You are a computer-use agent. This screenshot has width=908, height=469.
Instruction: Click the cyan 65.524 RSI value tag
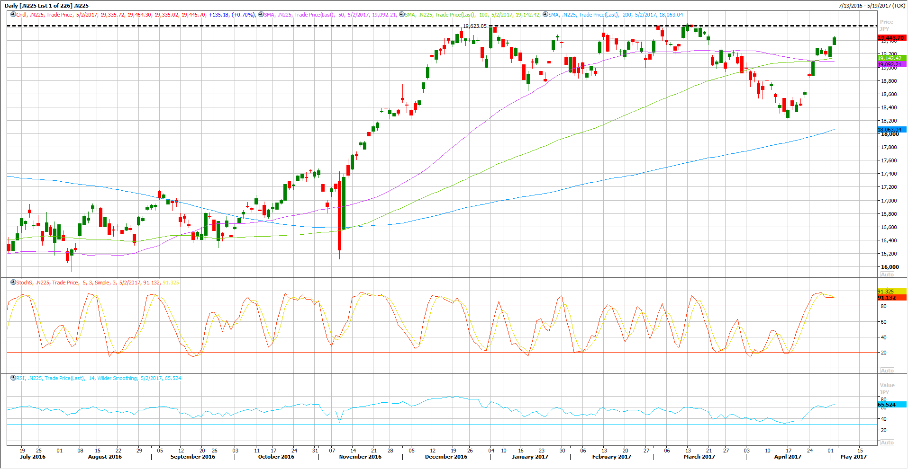tap(891, 405)
